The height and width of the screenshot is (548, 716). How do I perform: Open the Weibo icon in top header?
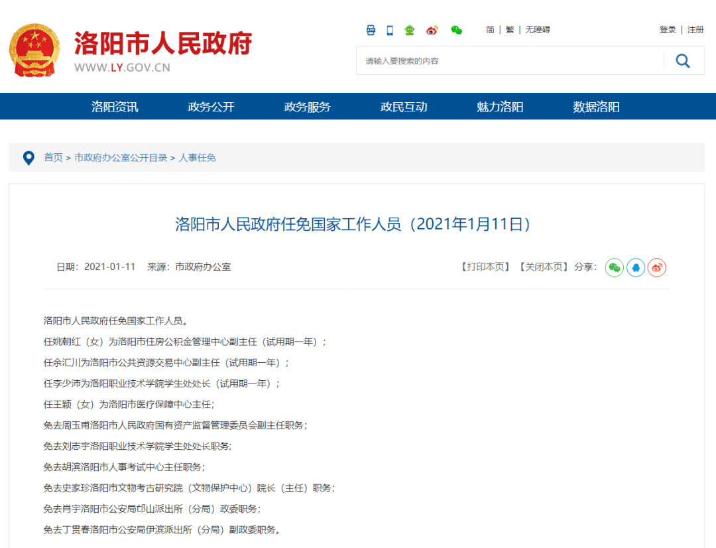pyautogui.click(x=432, y=30)
